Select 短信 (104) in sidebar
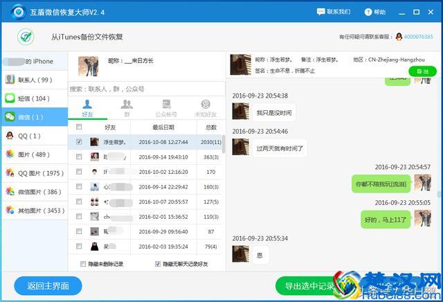The height and width of the screenshot is (302, 443). pyautogui.click(x=35, y=98)
